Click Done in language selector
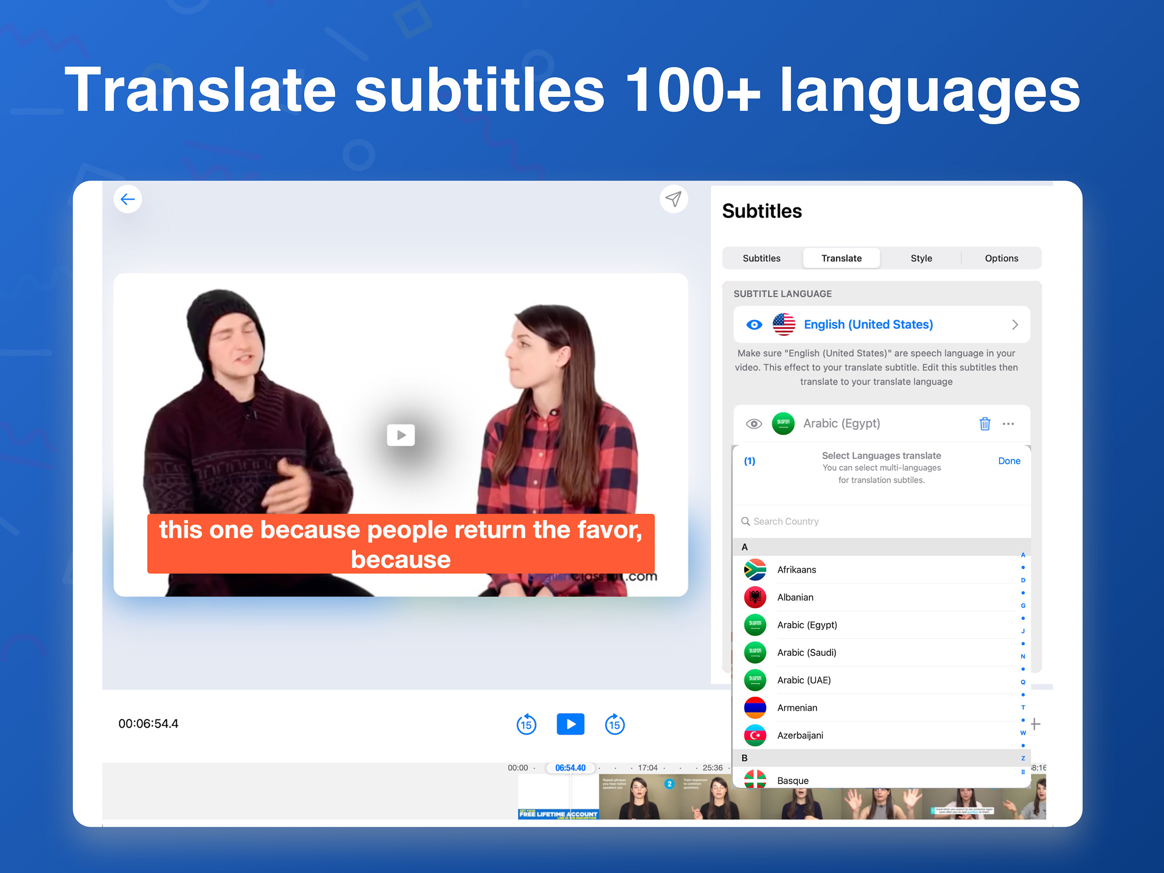The height and width of the screenshot is (873, 1164). pyautogui.click(x=1009, y=461)
